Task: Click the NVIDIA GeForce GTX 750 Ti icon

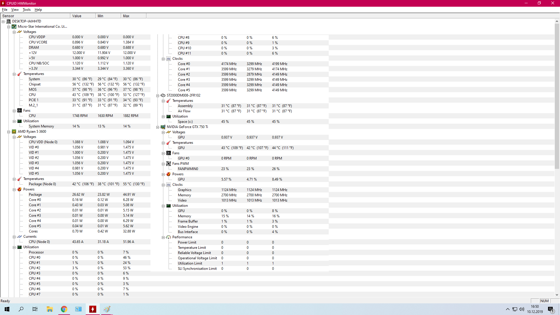Action: coord(163,127)
